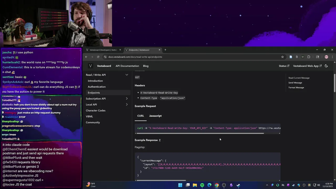Viewport: 336px width, 189px height.
Task: Open File Explorer from taskbar
Action: click(x=195, y=185)
